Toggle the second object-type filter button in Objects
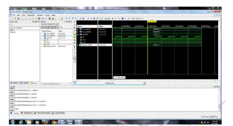The height and width of the screenshot is (126, 233). (45, 27)
